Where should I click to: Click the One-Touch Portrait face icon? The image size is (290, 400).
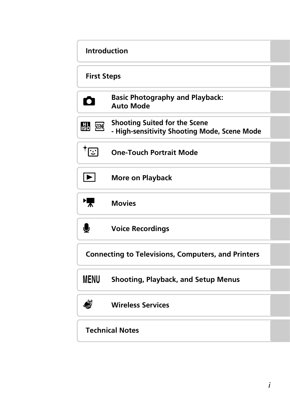click(x=91, y=152)
